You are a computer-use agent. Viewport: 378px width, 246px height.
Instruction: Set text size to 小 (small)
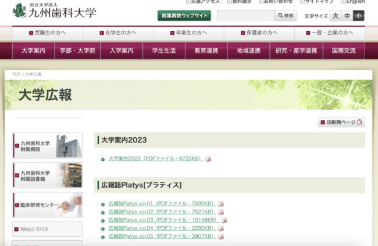[x=359, y=16]
